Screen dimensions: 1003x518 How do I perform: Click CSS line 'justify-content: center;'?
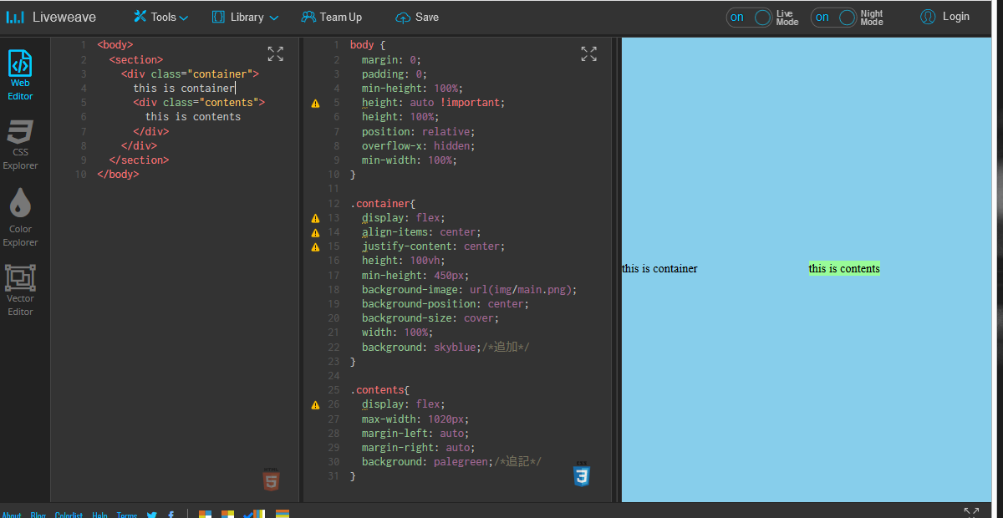[433, 246]
